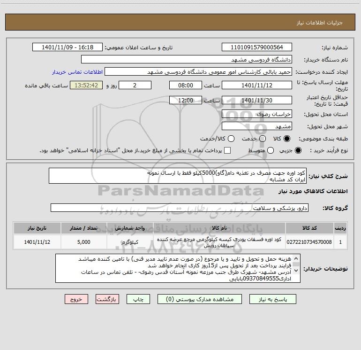Click the announcement date field 1401/11/09 - 16:18

coord(68,47)
